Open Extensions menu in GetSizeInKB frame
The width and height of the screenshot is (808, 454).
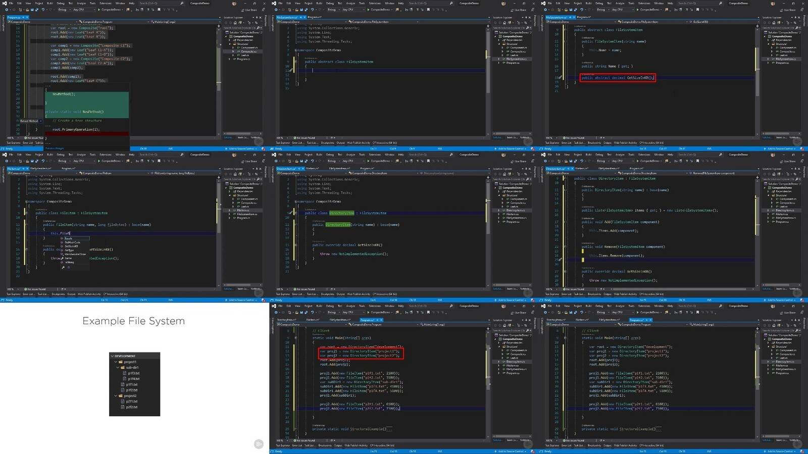(x=644, y=3)
